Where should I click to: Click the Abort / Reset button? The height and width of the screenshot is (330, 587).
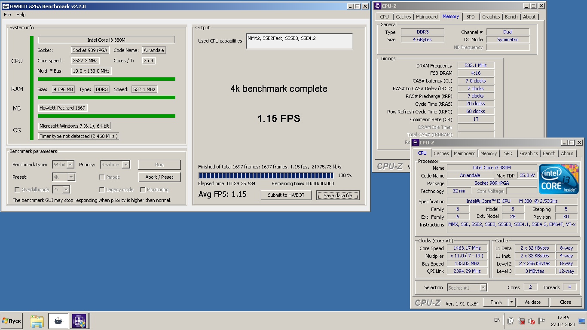pyautogui.click(x=159, y=177)
